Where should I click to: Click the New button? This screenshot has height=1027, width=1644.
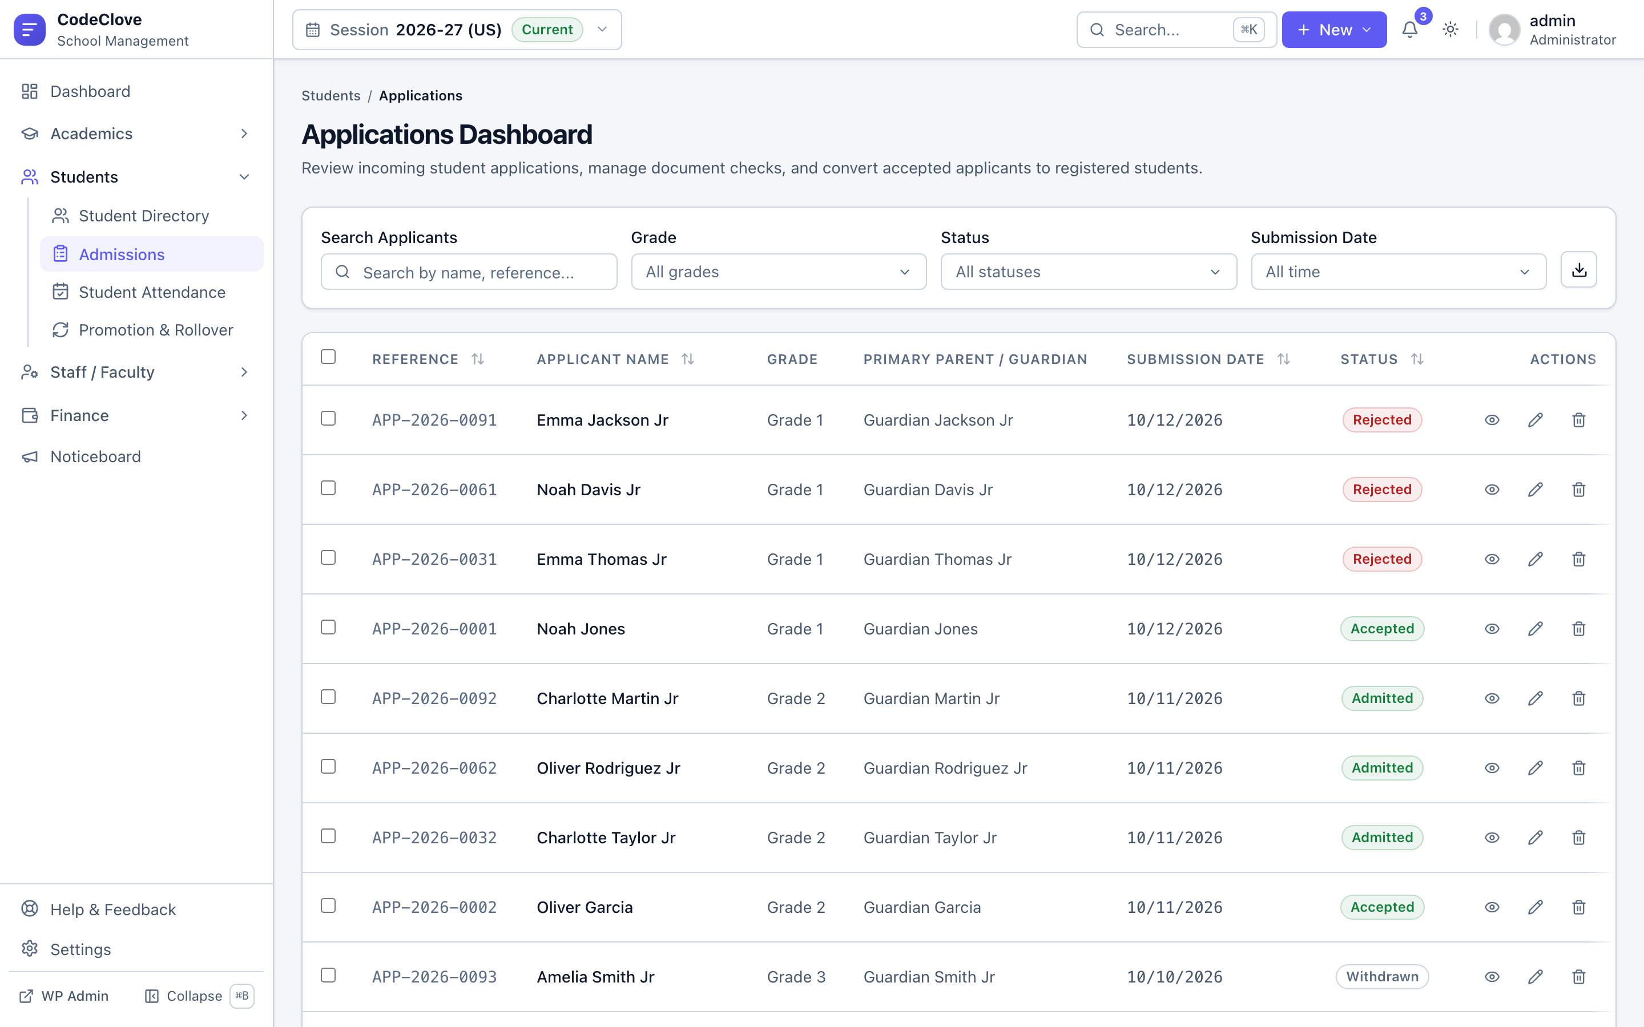coord(1333,30)
